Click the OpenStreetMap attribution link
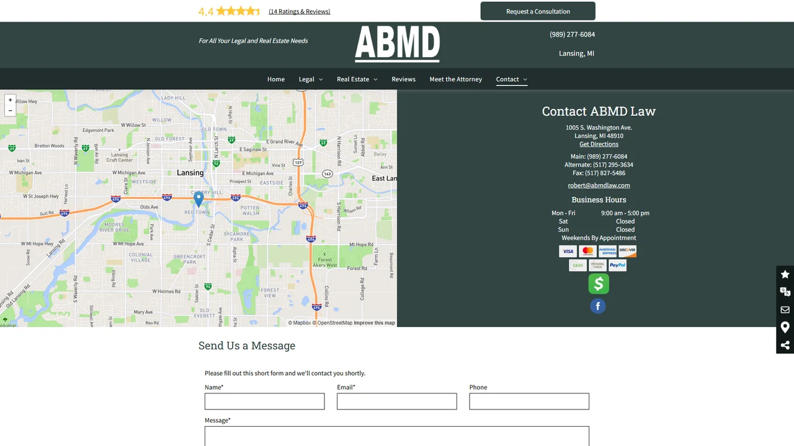This screenshot has width=794, height=446. [332, 323]
